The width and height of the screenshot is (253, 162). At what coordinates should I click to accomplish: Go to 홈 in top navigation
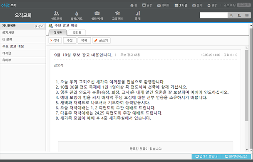tap(134, 5)
